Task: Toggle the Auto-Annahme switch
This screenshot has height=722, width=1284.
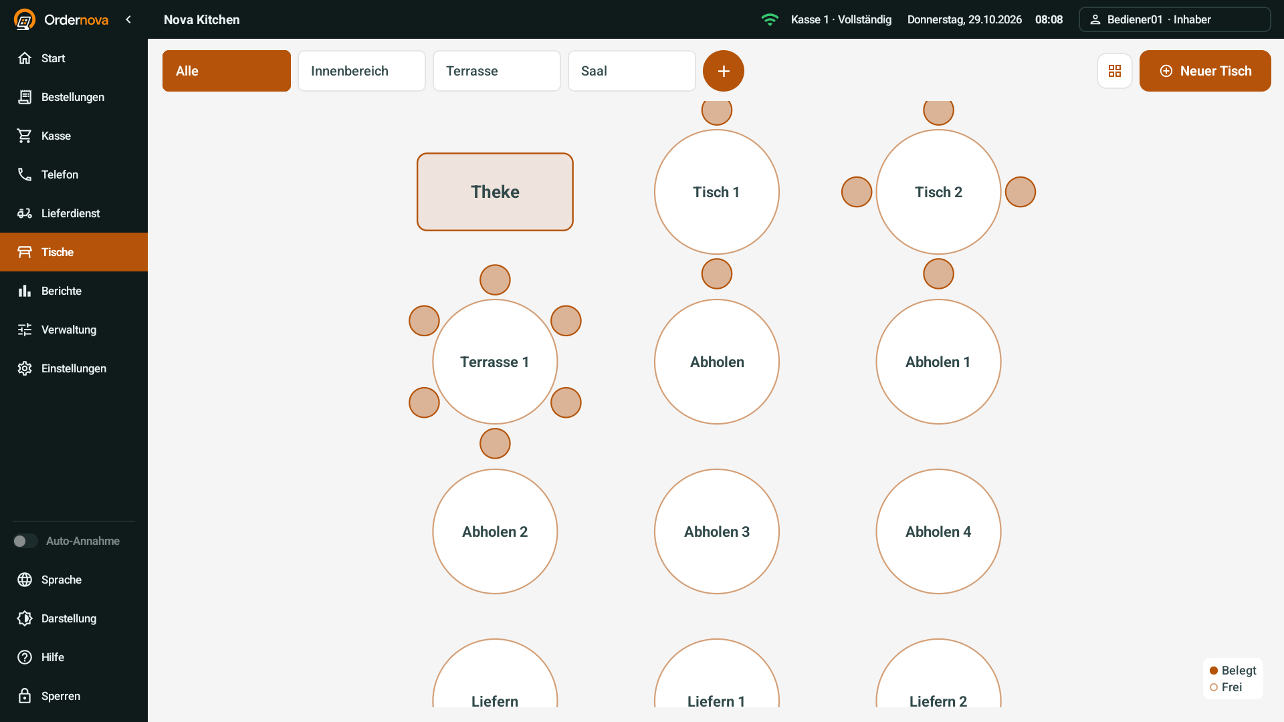Action: pos(25,541)
